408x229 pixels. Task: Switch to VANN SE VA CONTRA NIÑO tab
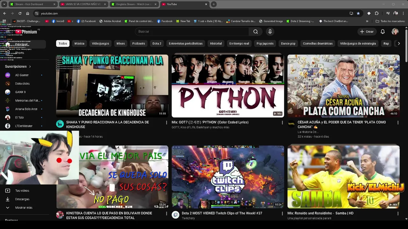point(83,4)
